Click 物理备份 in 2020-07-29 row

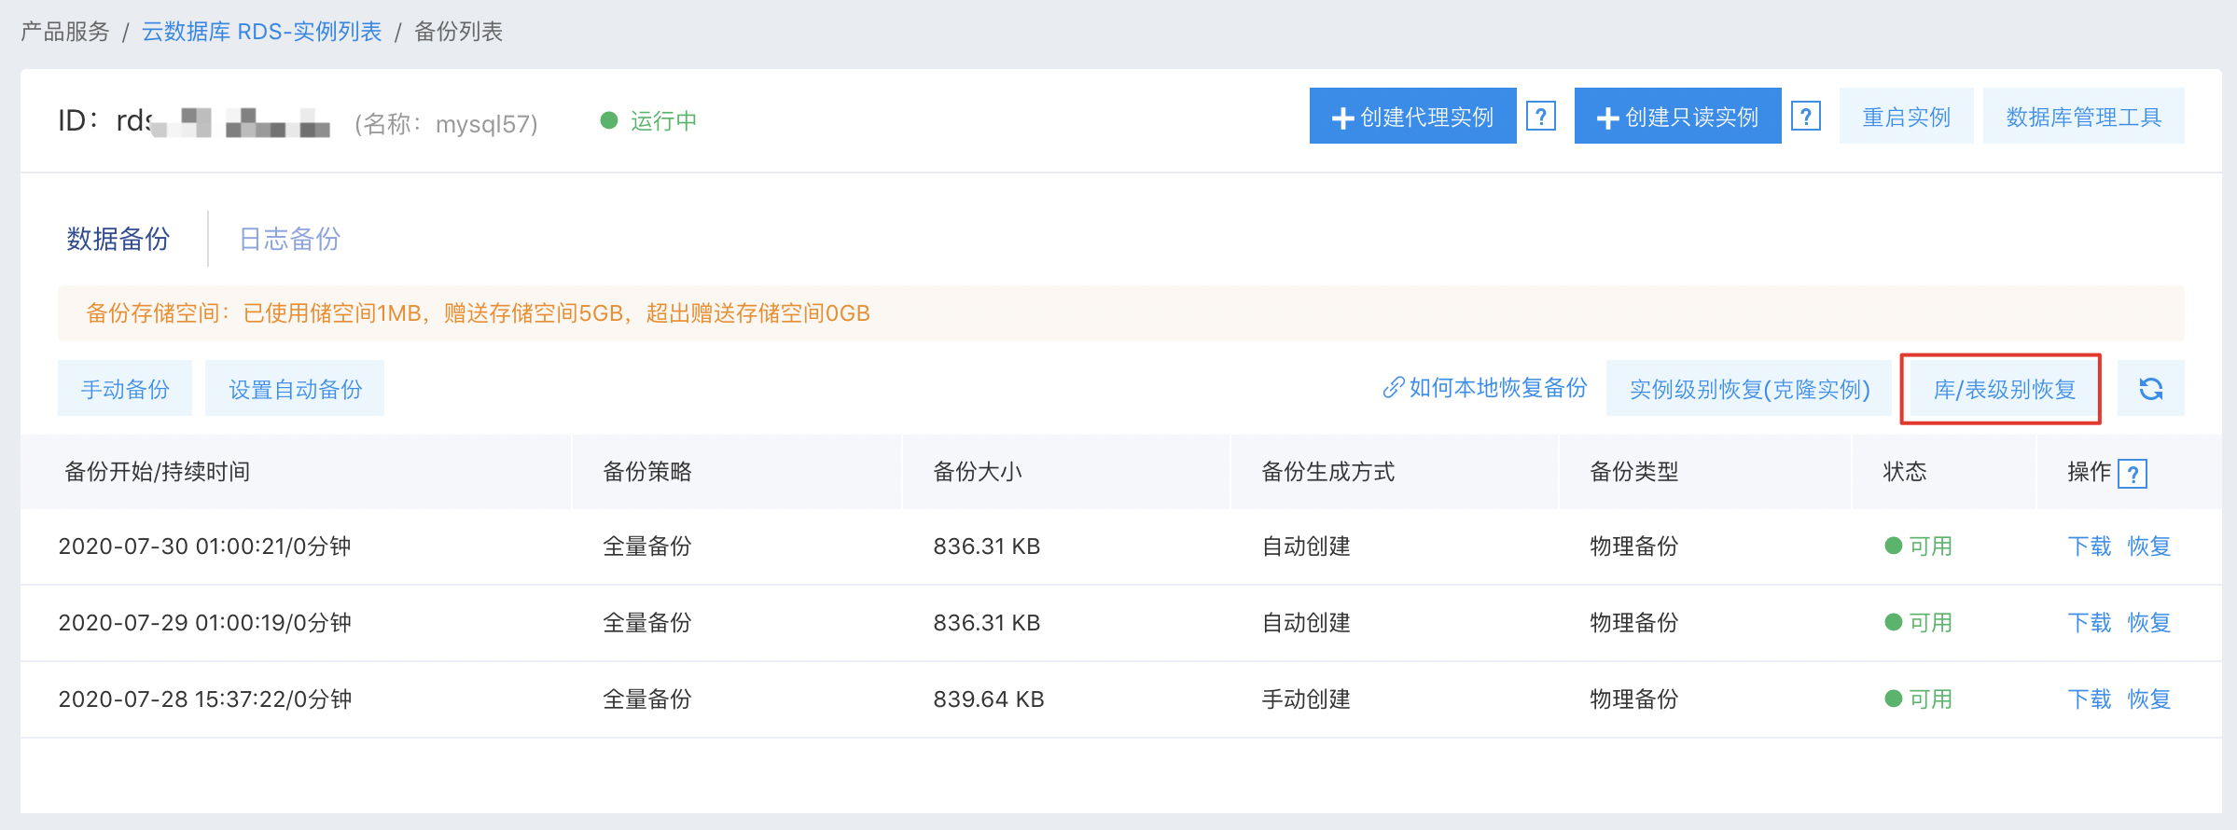(x=1633, y=622)
